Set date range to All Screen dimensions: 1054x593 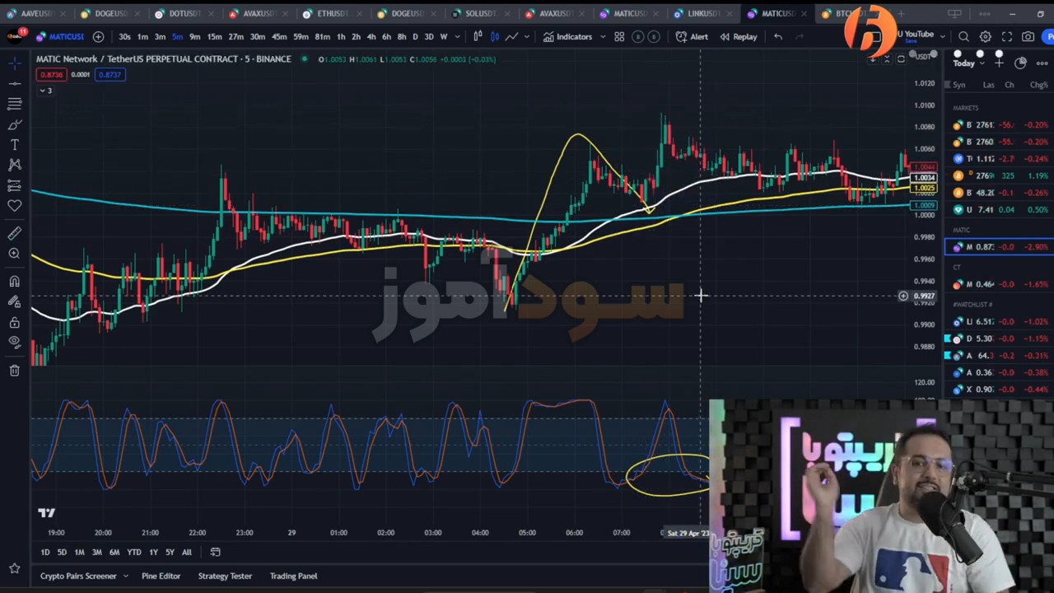[187, 552]
